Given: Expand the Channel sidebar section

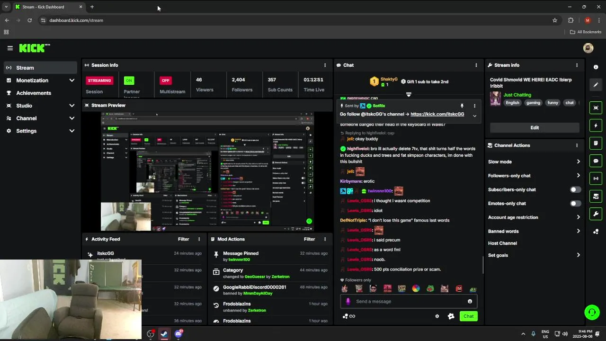Looking at the screenshot, I should click(71, 118).
